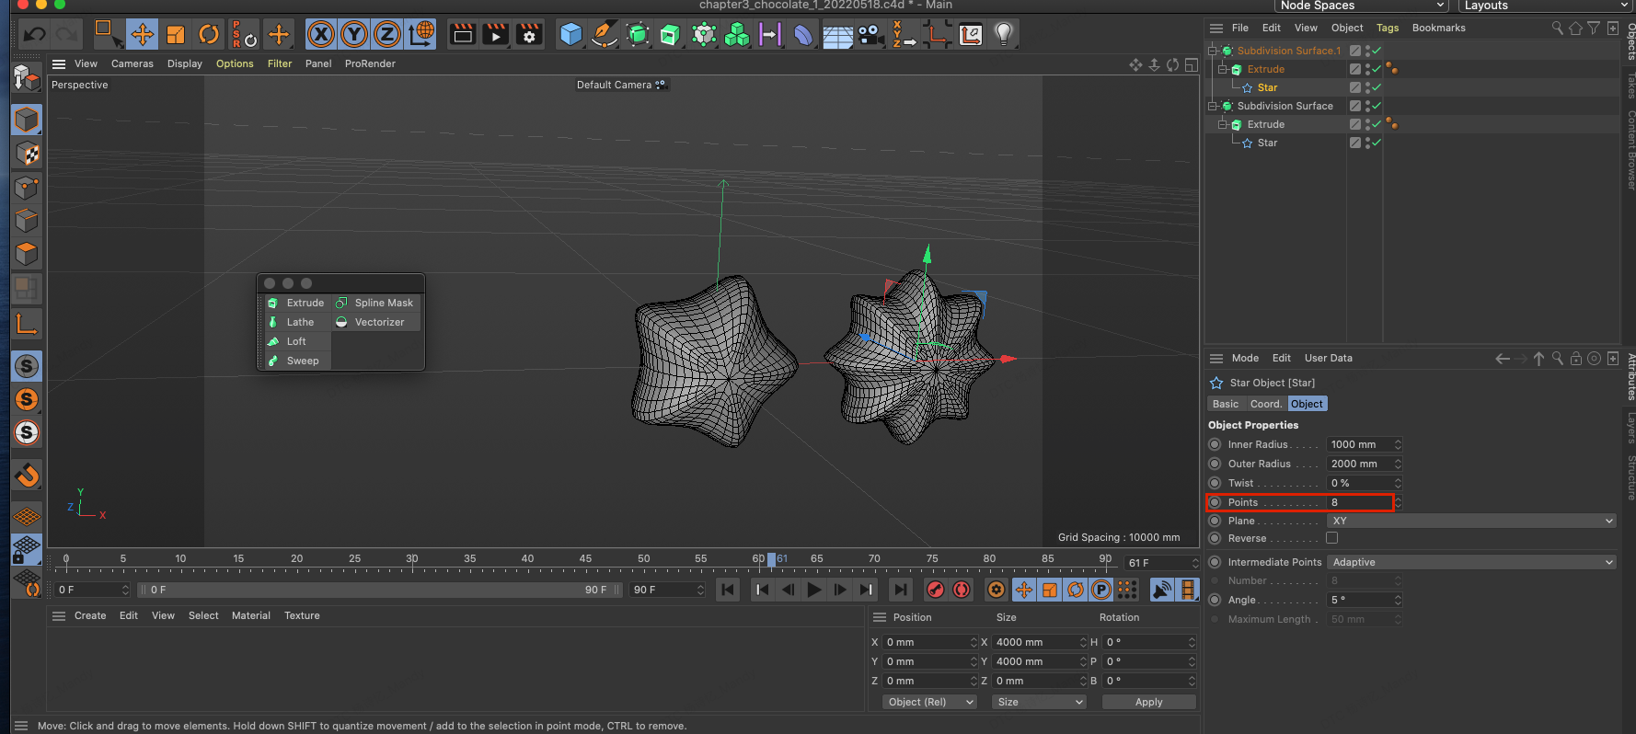1636x734 pixels.
Task: Select the Move tool in top toolbar
Action: pos(142,35)
